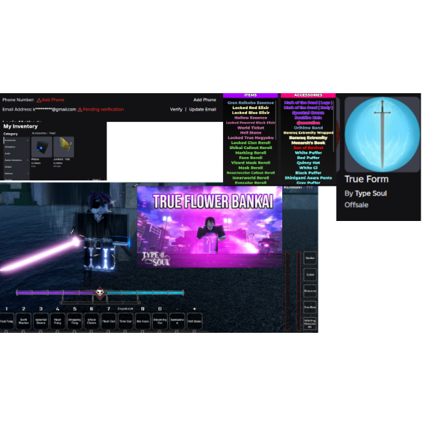Open the ACCESSORIES list header

308,95
